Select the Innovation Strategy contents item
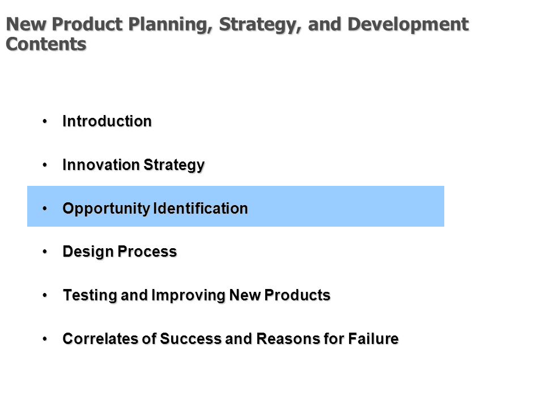This screenshot has width=544, height=408. pos(133,165)
